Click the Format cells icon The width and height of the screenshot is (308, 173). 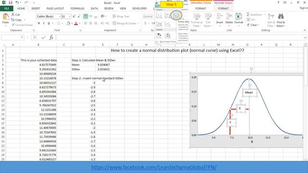tap(239, 16)
